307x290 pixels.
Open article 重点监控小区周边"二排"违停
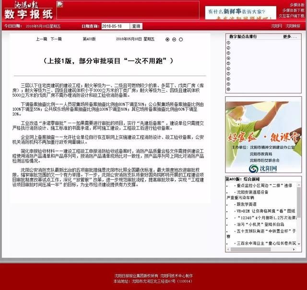click(x=264, y=186)
